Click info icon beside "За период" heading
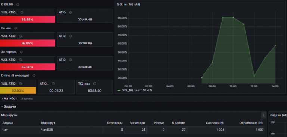The image size is (287, 137). [21, 52]
